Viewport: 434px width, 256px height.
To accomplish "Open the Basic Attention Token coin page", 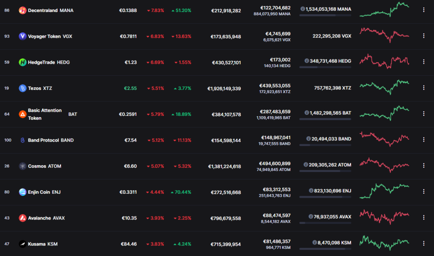I will tap(53, 114).
